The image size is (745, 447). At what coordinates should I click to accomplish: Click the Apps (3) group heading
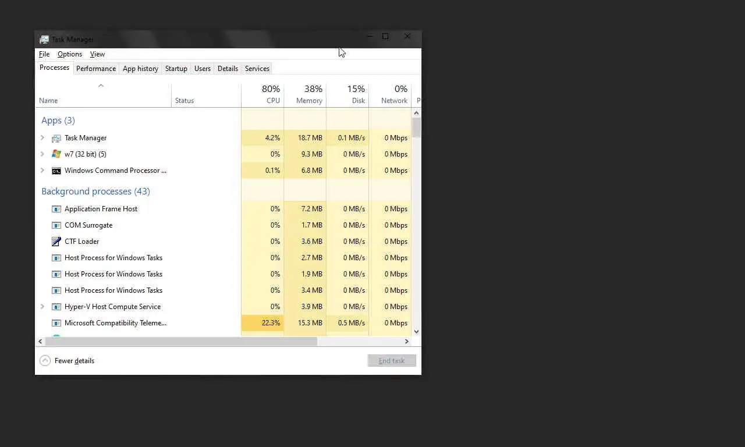pos(58,120)
